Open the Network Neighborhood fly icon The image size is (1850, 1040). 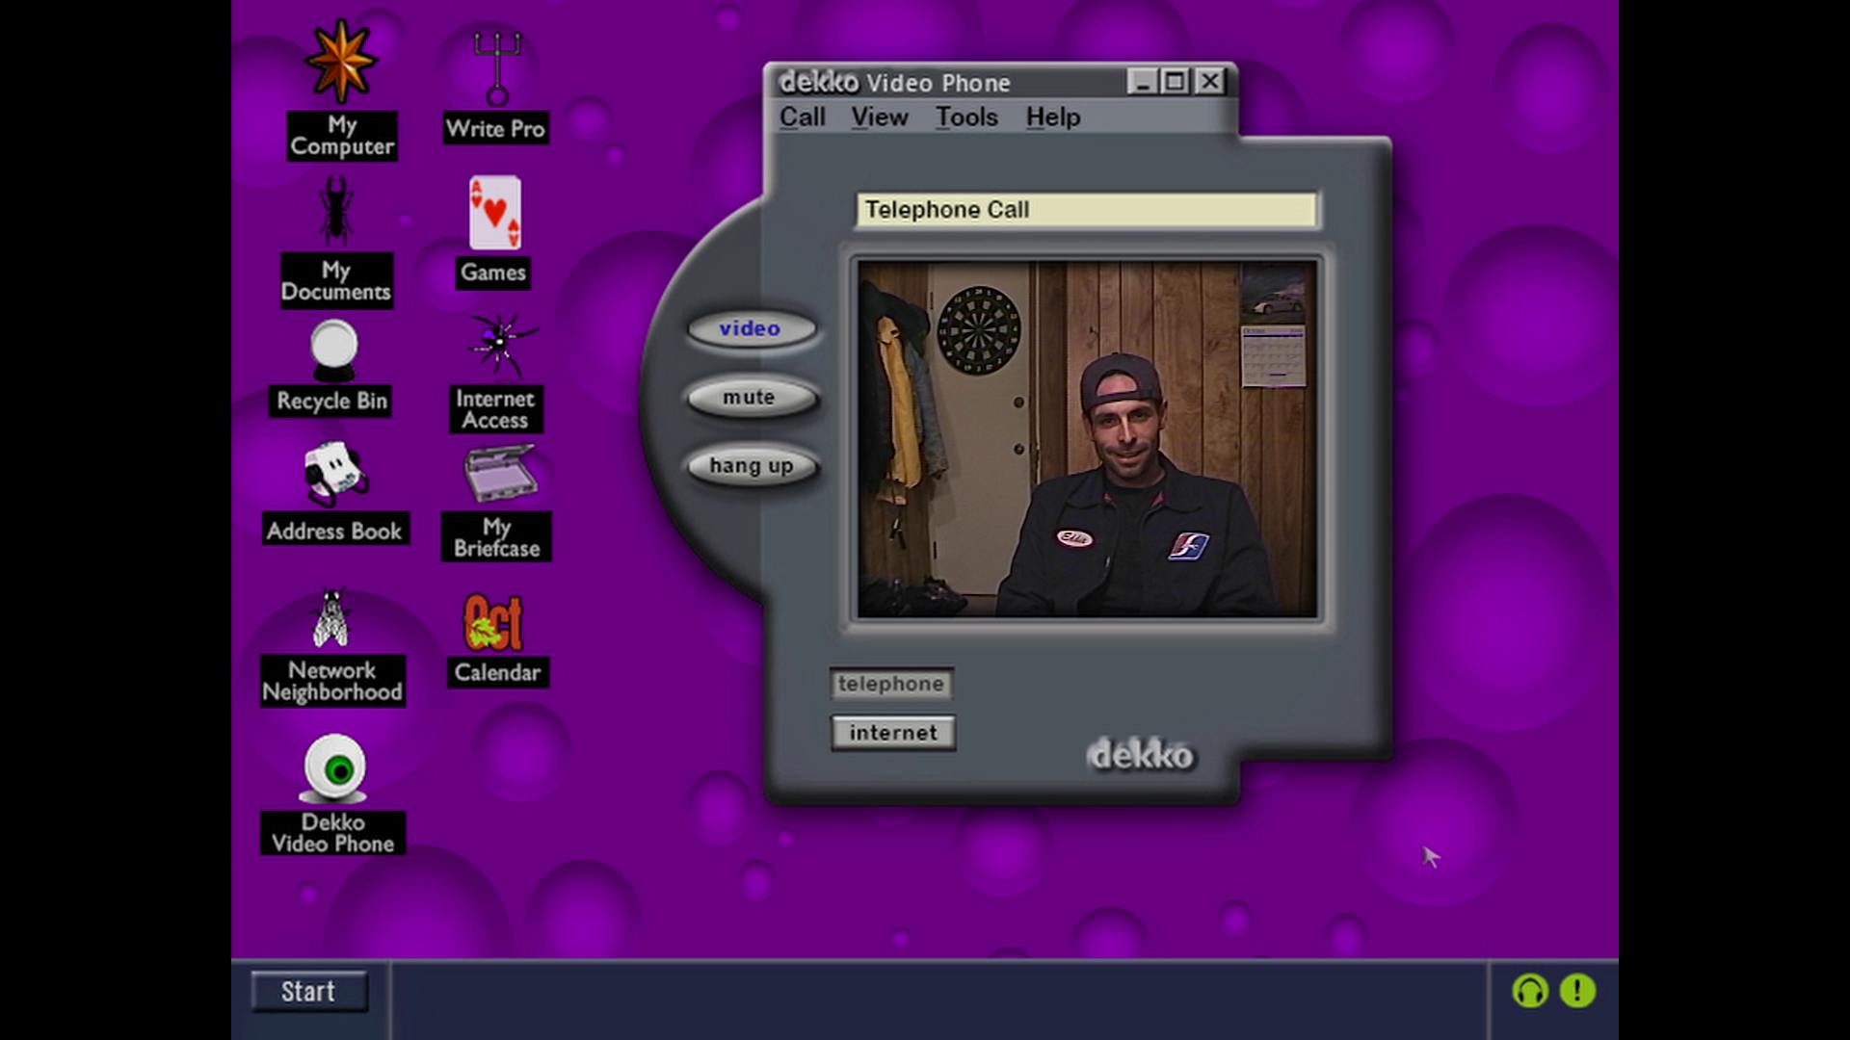(331, 618)
